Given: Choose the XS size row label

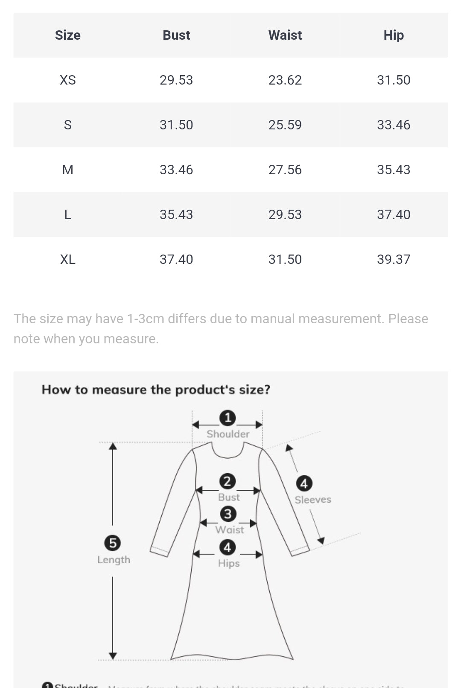Looking at the screenshot, I should [67, 80].
